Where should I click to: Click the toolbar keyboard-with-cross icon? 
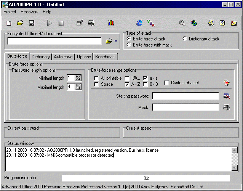91,23
